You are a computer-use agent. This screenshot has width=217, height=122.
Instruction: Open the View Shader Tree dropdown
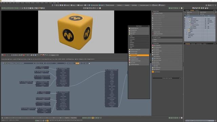pos(193,12)
